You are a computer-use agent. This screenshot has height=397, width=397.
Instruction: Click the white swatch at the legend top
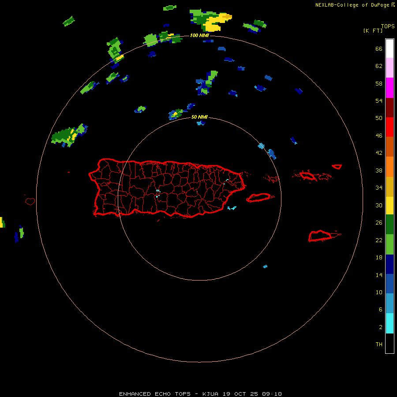(x=390, y=49)
